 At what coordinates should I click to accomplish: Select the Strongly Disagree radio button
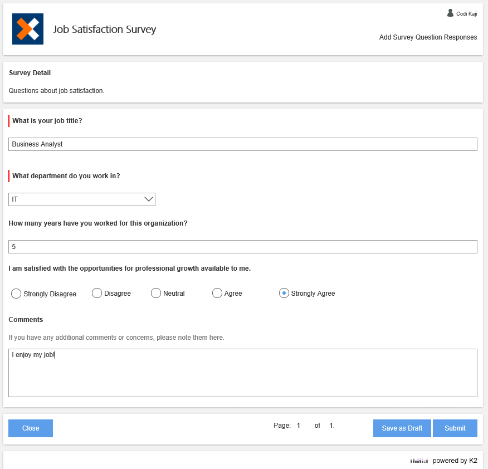[x=16, y=293]
